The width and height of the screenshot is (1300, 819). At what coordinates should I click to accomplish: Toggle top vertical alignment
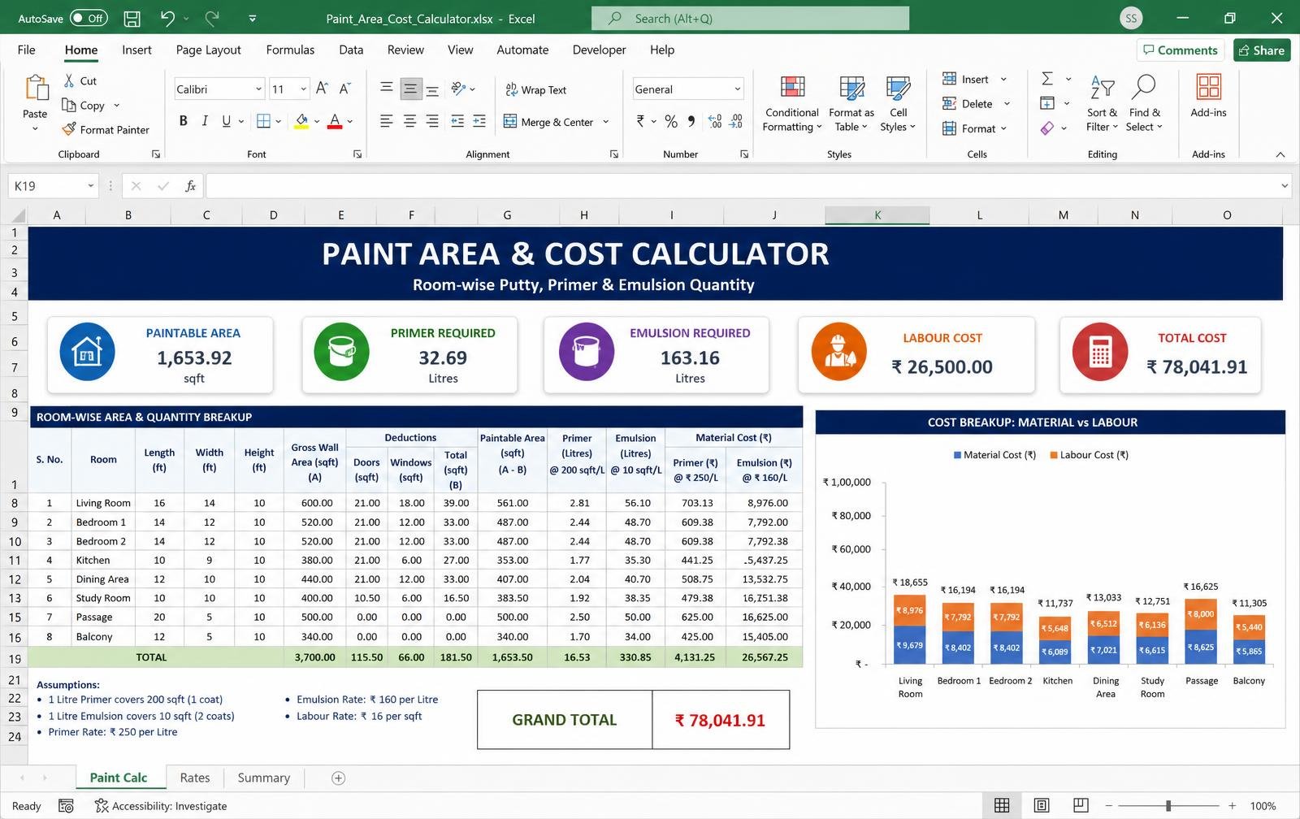(x=387, y=89)
